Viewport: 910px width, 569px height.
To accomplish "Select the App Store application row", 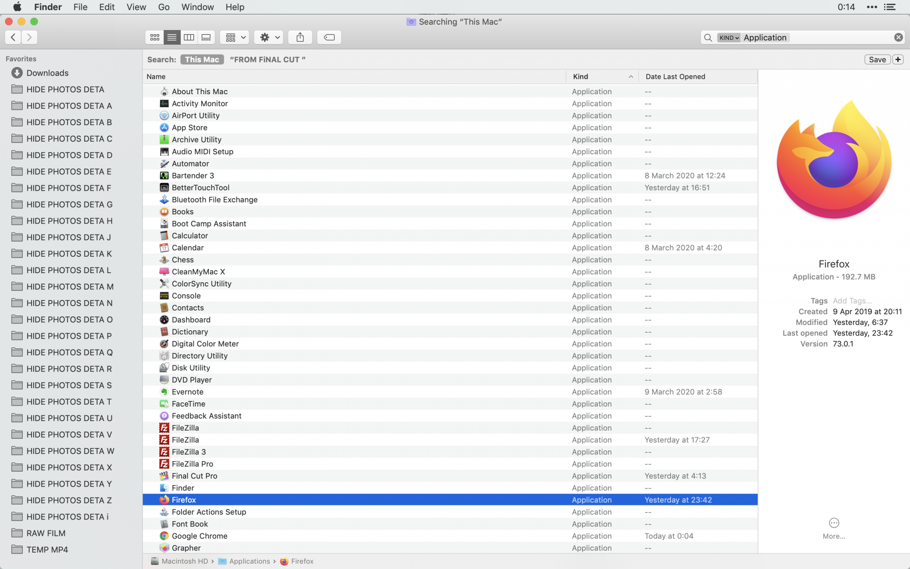I will (x=450, y=127).
